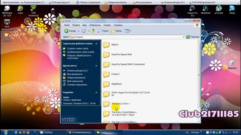Viewport: 241px width, 135px height.
Task: Toggle the Папки folders pane button
Action: point(116,31)
